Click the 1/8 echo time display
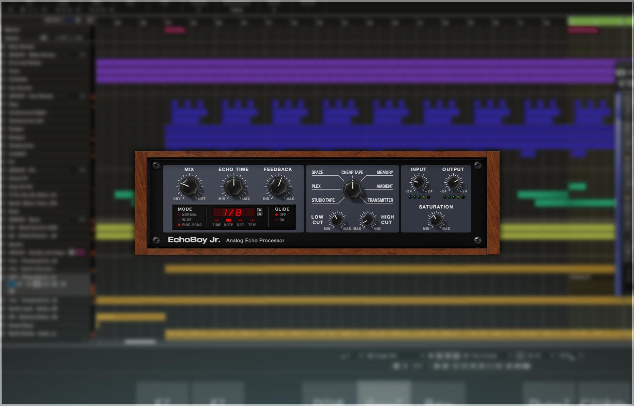This screenshot has height=406, width=634. pos(233,212)
